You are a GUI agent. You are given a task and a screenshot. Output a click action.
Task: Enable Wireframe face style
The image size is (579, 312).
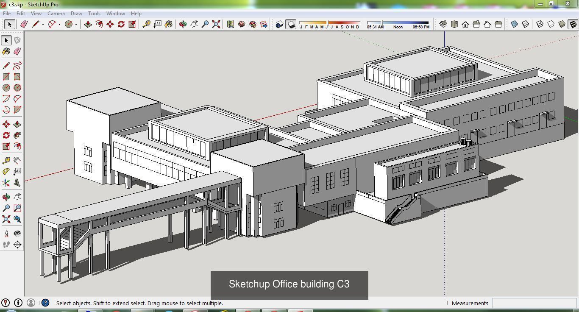tap(540, 24)
